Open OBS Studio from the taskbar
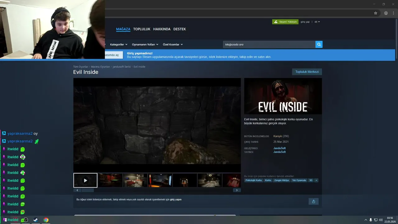This screenshot has width=398, height=224. tap(25, 220)
